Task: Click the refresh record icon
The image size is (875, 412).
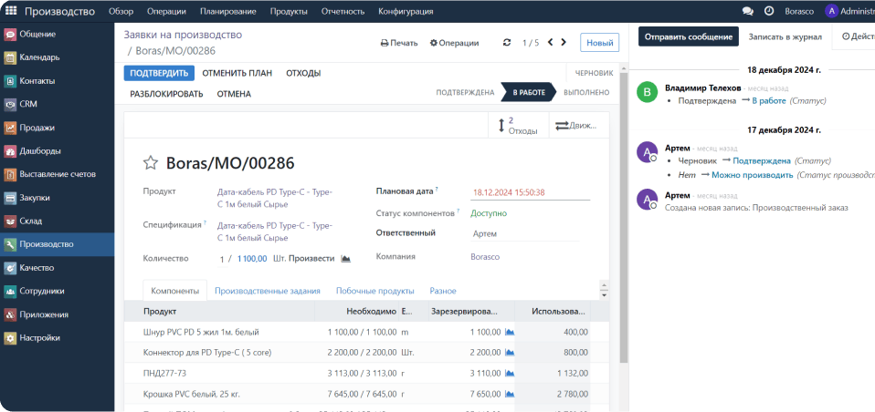Action: click(x=507, y=42)
